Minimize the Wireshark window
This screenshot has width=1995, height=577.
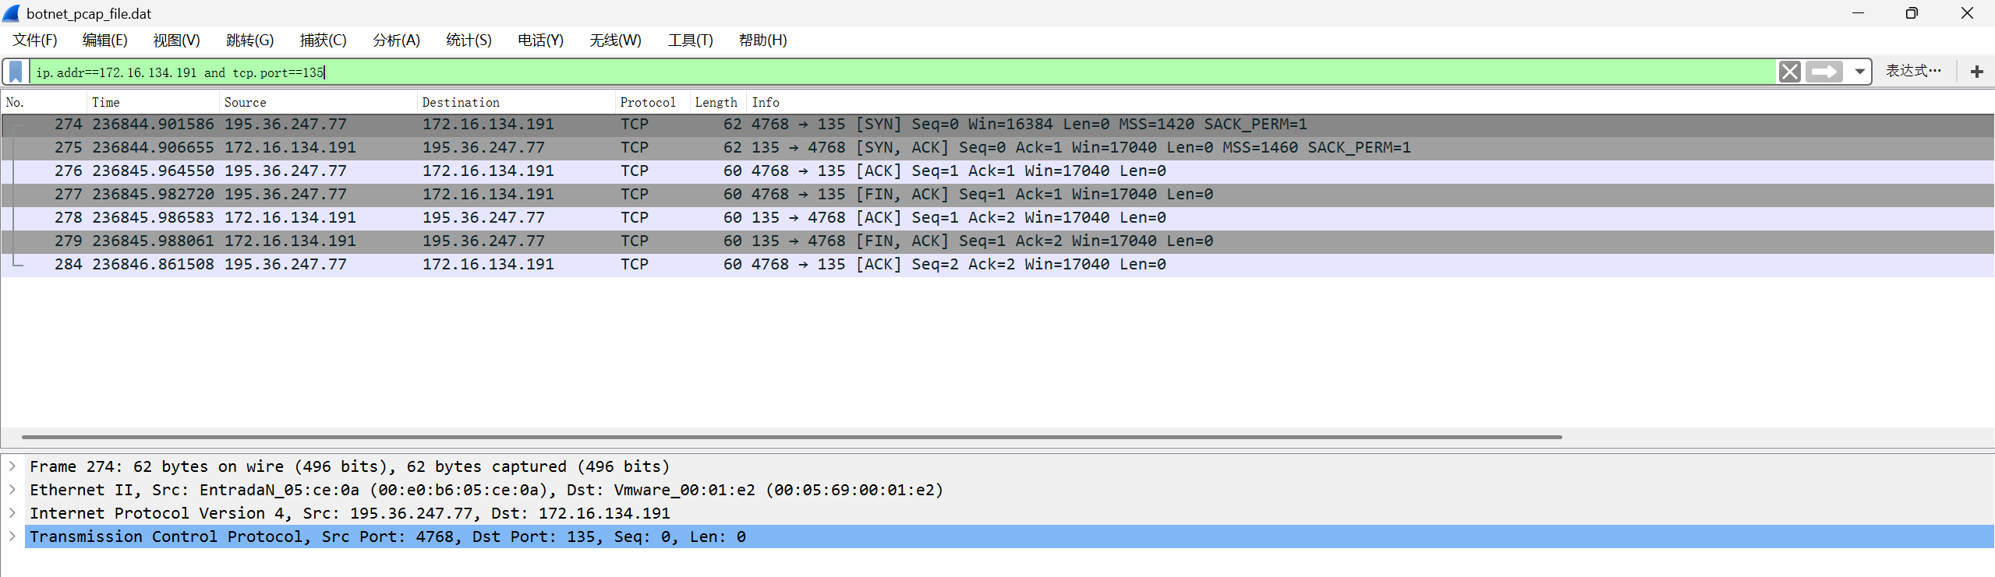[1858, 13]
